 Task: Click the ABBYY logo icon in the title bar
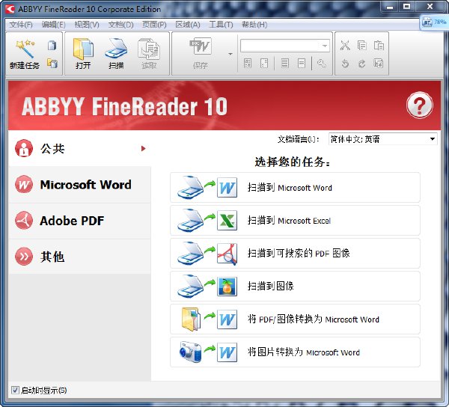(x=10, y=9)
